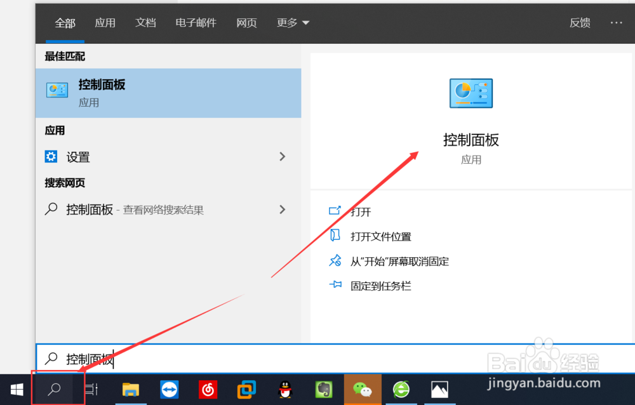Switch to the 应用 tab

point(105,23)
